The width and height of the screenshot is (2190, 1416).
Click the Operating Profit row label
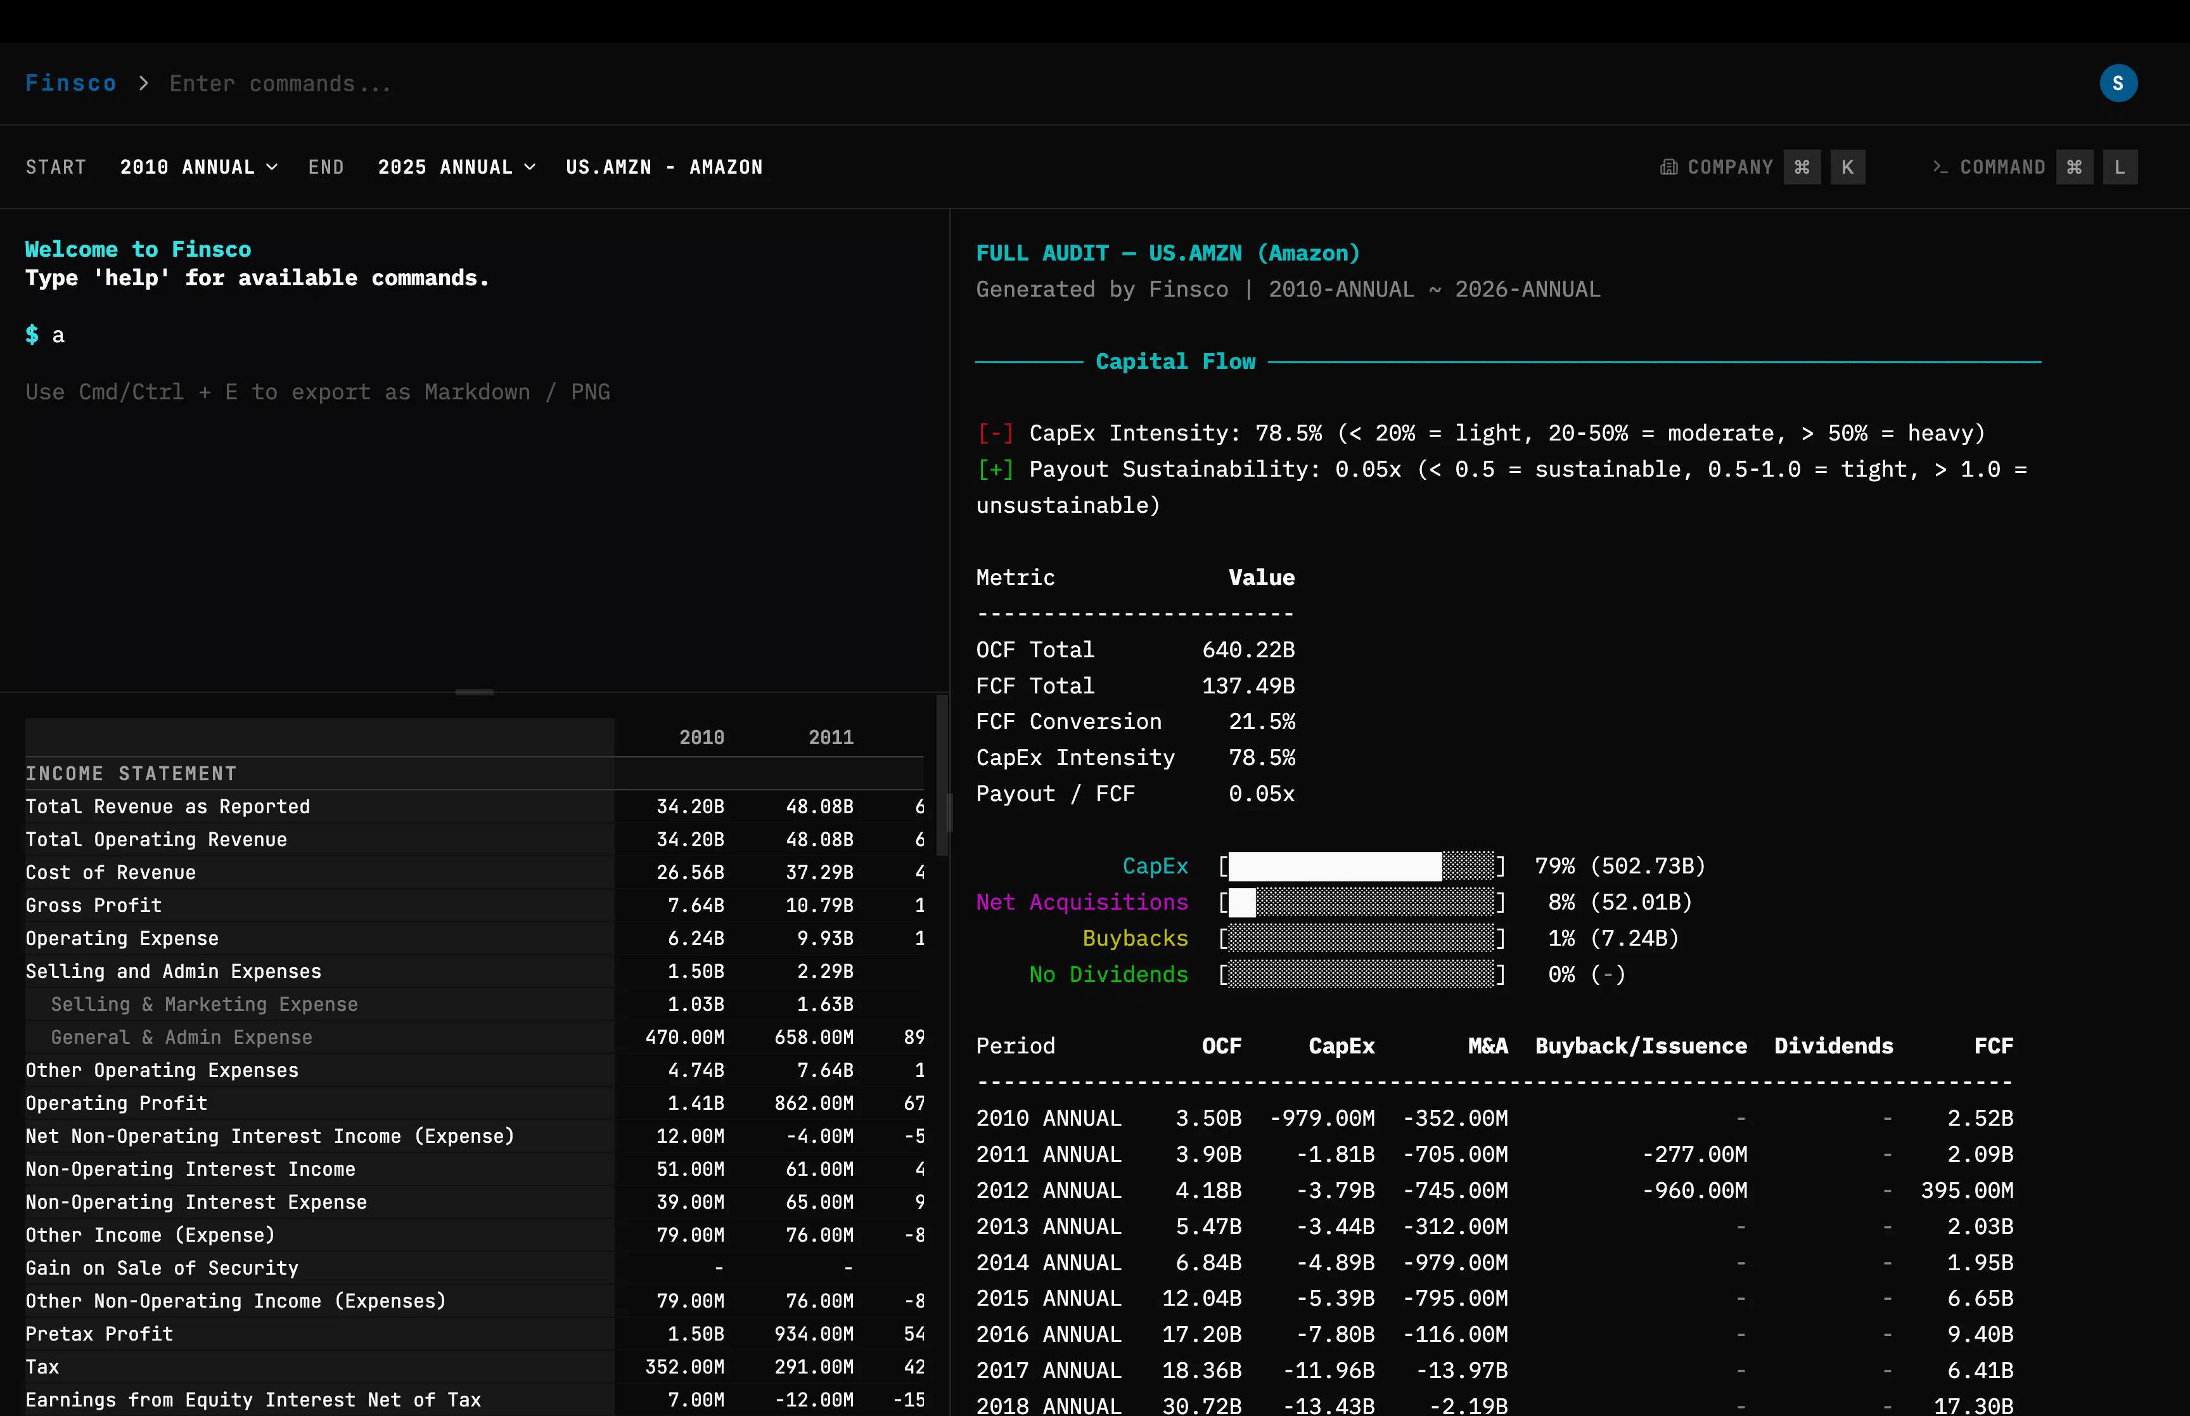(117, 1104)
